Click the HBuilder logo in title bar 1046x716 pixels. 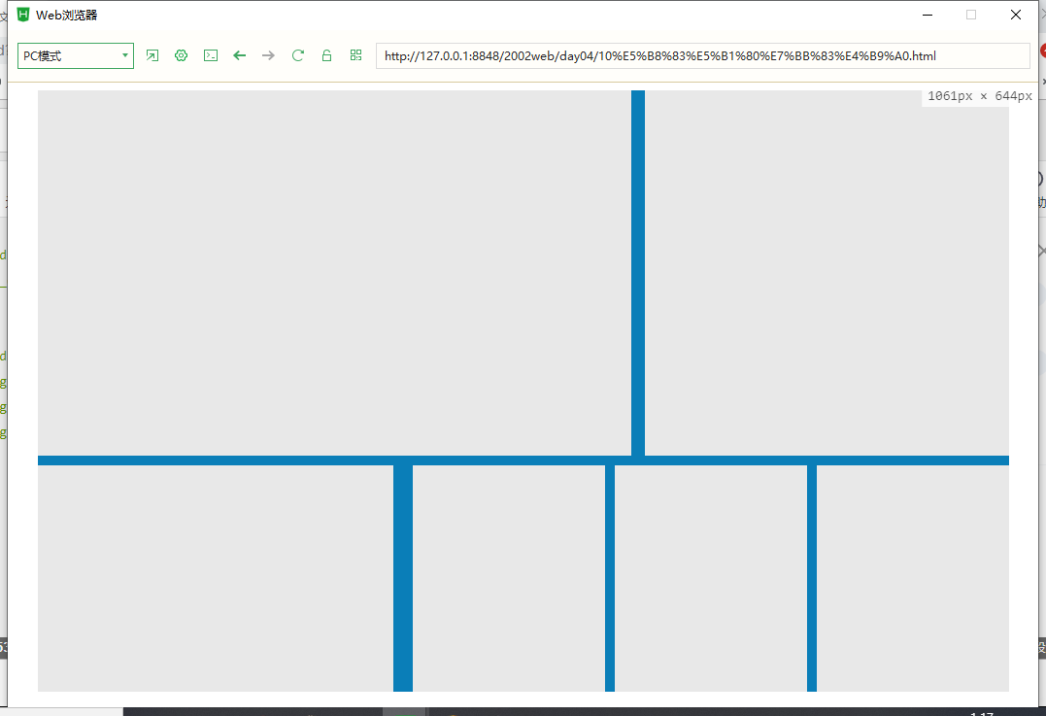23,15
